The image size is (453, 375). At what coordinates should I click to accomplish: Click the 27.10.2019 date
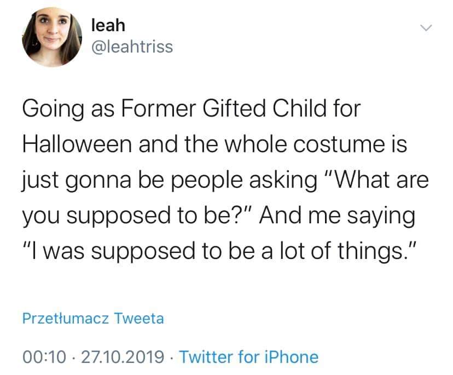coord(123,357)
